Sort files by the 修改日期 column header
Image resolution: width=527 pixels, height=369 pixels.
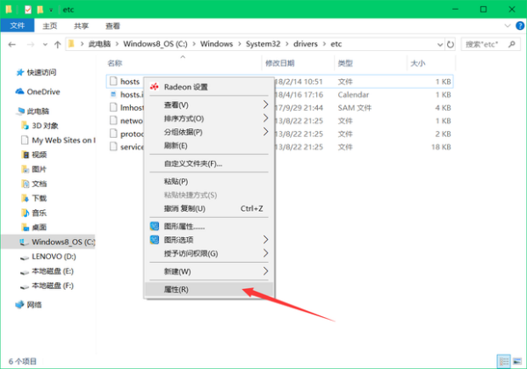click(x=281, y=63)
